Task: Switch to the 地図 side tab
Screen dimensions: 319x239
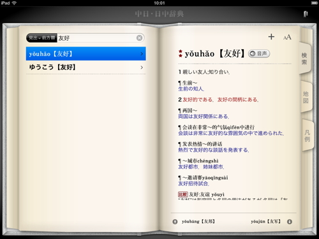Action: pos(306,97)
